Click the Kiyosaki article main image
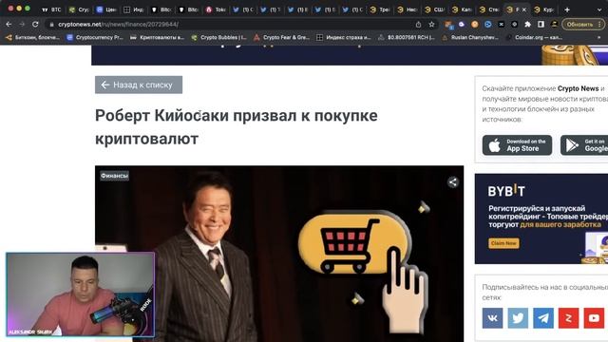The width and height of the screenshot is (608, 342). coord(279,254)
